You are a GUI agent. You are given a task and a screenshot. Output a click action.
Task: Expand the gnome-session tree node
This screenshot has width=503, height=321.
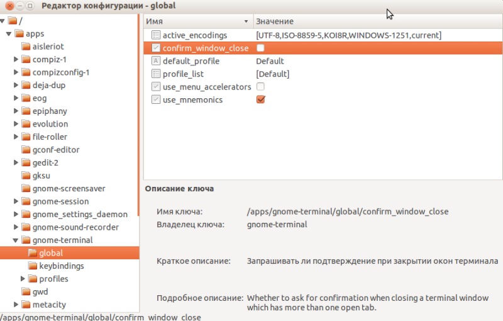click(x=16, y=201)
